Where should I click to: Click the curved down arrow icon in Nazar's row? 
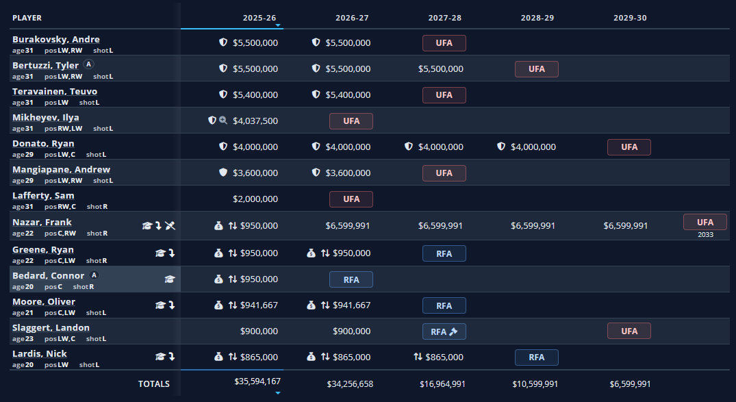click(159, 226)
